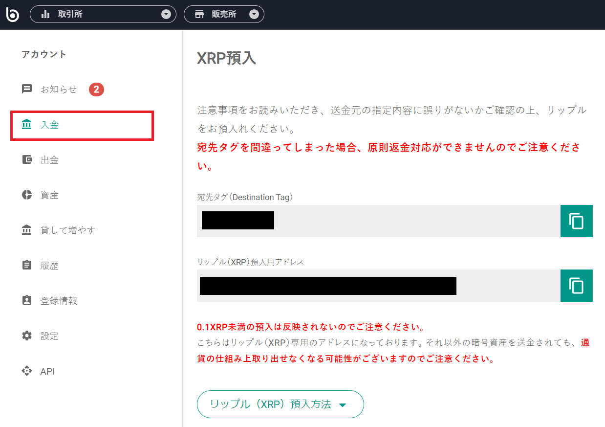Click the 設定 settings gear icon

pyautogui.click(x=26, y=336)
